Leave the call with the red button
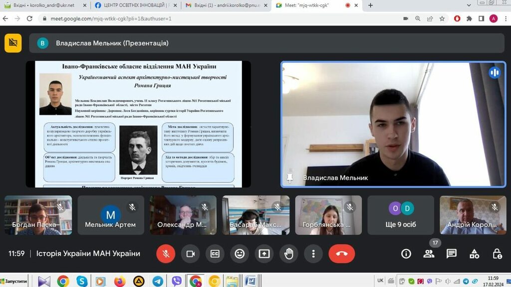Viewport: 511px width, 287px height. (x=342, y=254)
